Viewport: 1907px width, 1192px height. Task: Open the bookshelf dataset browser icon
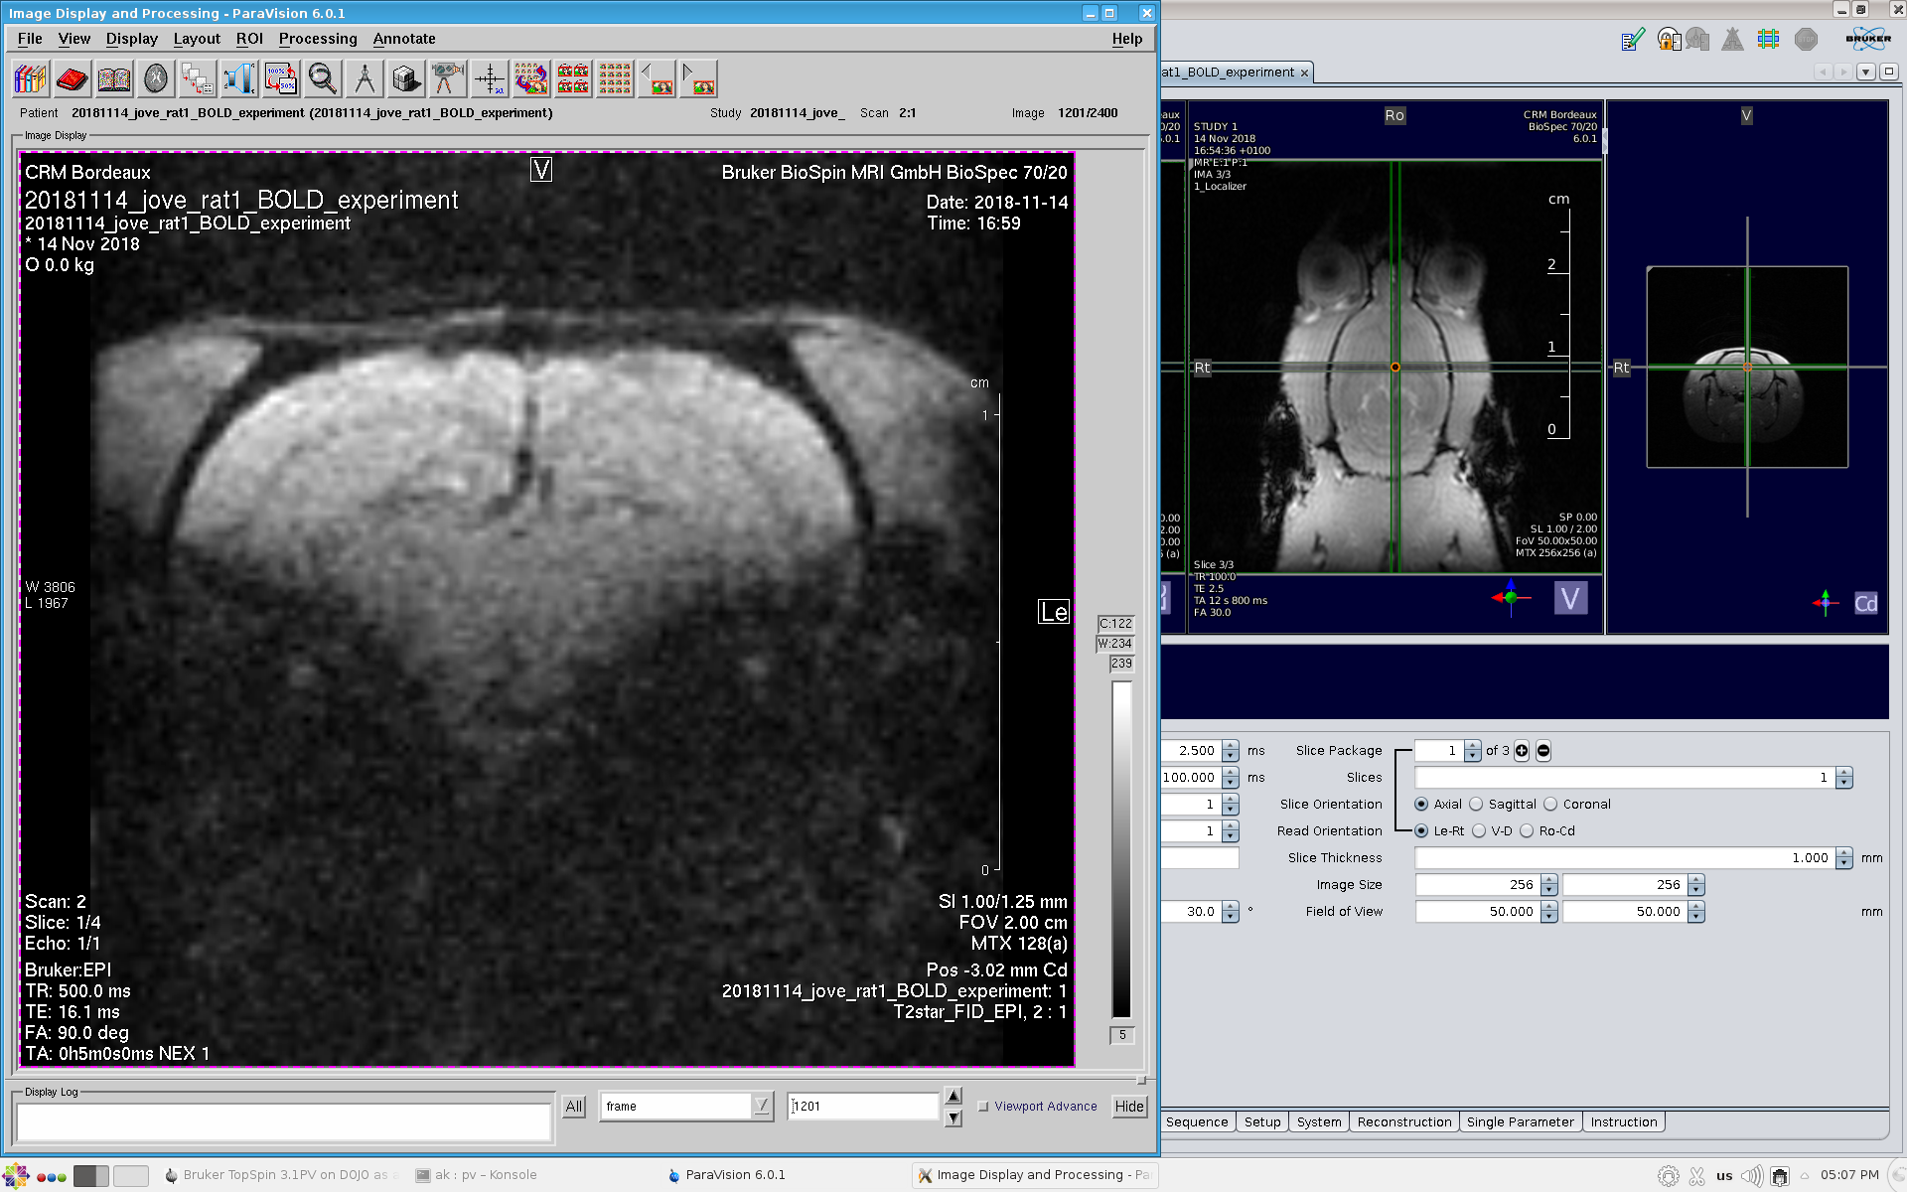point(30,78)
